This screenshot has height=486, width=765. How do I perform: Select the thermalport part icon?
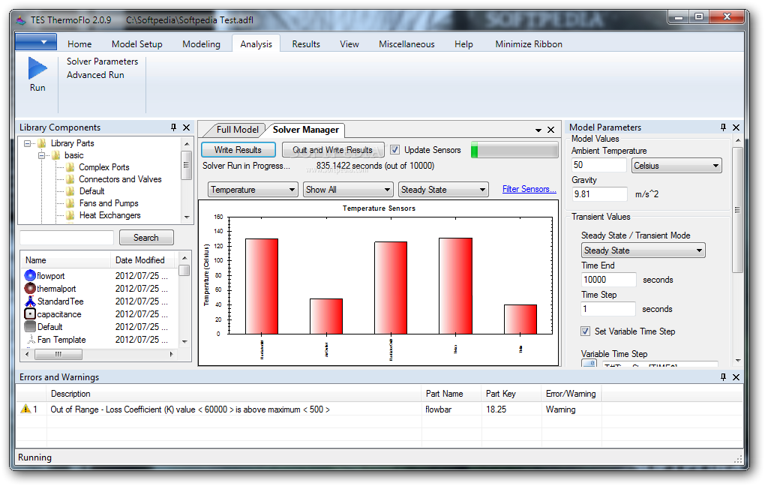pyautogui.click(x=30, y=289)
